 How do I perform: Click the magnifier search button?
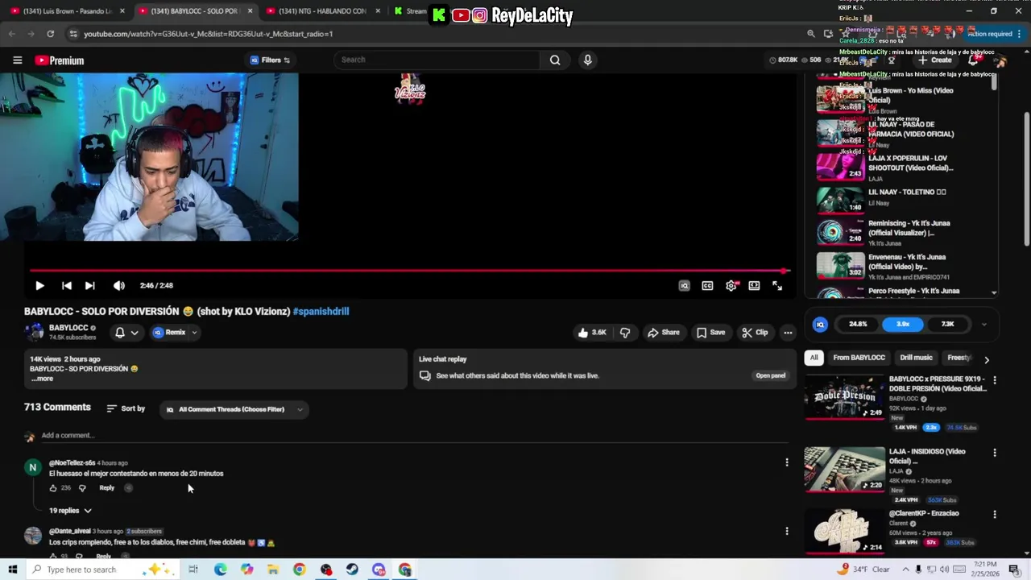pyautogui.click(x=555, y=60)
